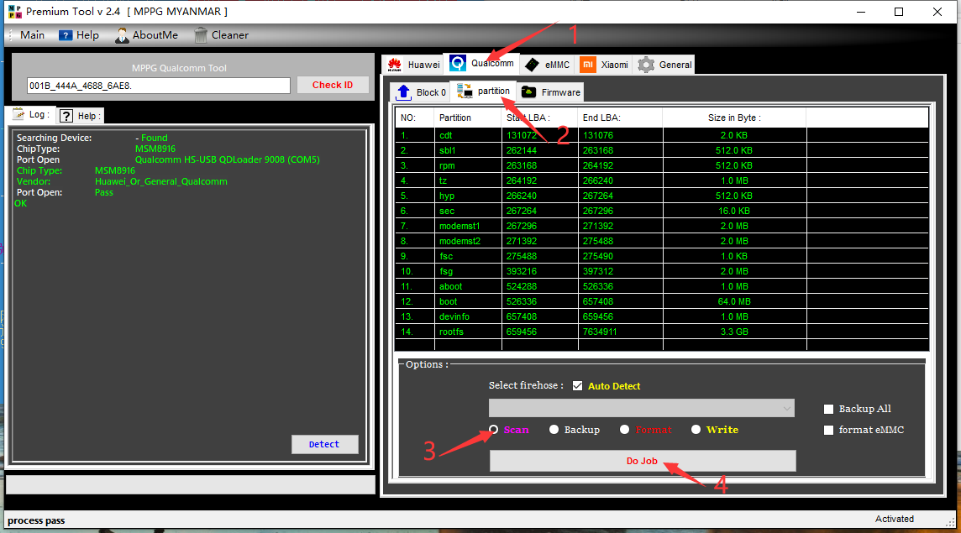
Task: Click the Firmware green icon
Action: (528, 91)
